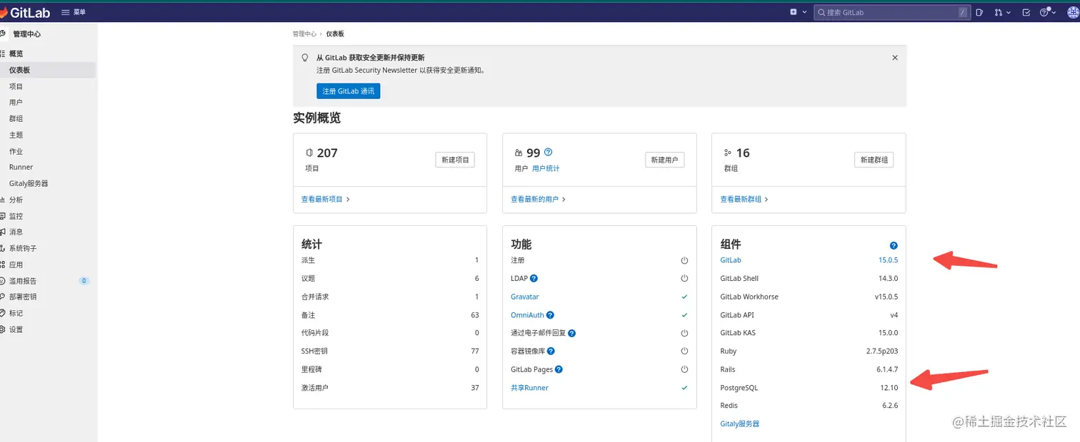This screenshot has width=1080, height=442.
Task: Click the power status icon for 注册
Action: (684, 260)
